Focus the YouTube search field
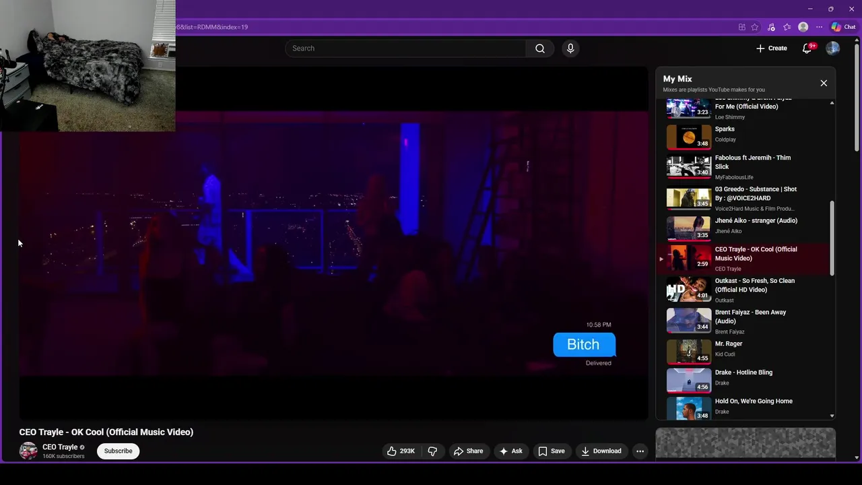The image size is (862, 485). (x=405, y=48)
